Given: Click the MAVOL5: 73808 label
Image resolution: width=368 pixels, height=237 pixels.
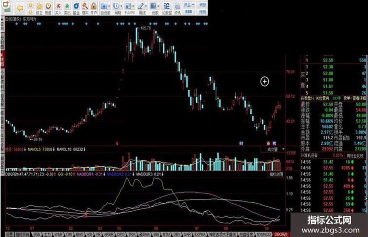Looking at the screenshot, I should 40,149.
